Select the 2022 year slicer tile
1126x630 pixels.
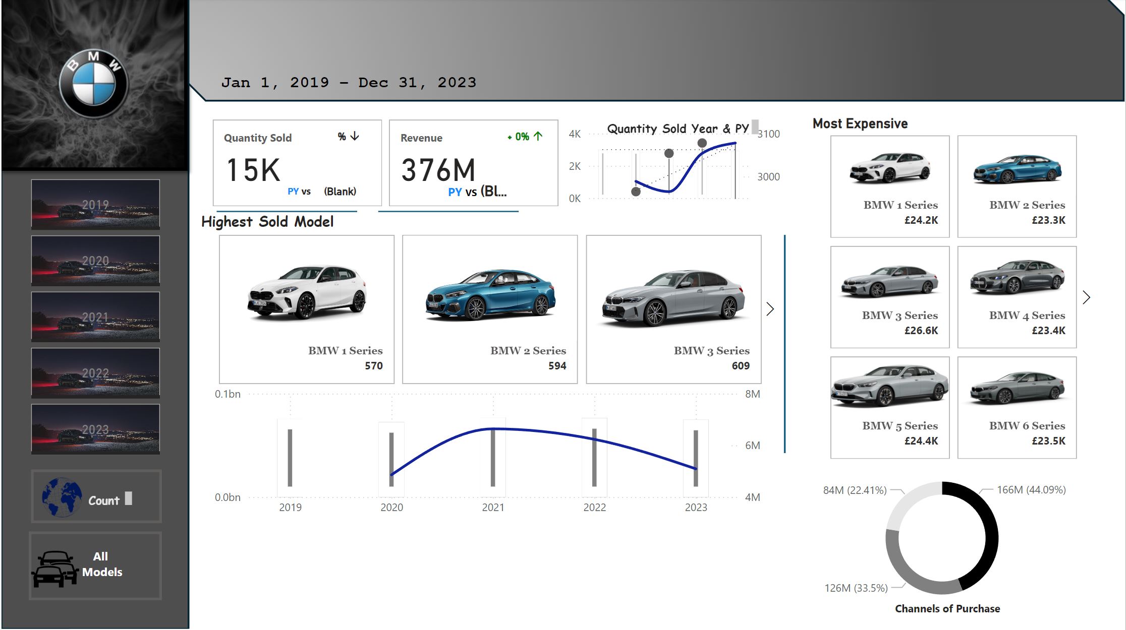95,373
